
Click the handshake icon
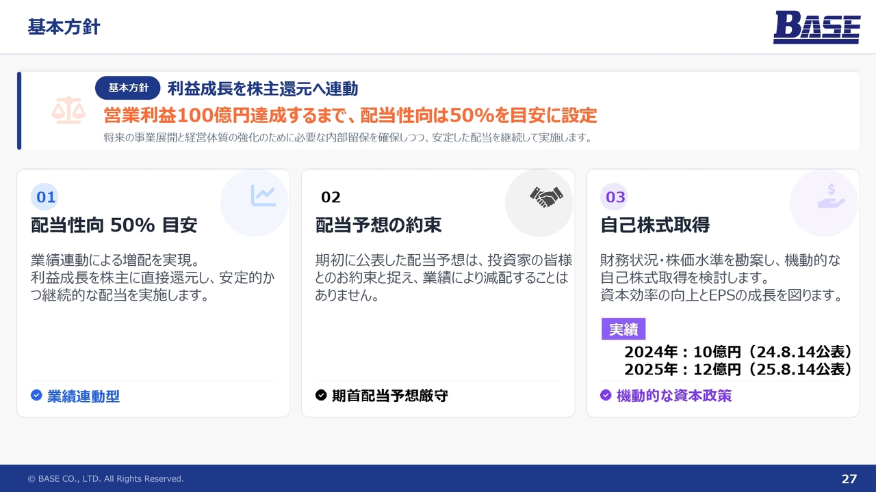pos(546,197)
